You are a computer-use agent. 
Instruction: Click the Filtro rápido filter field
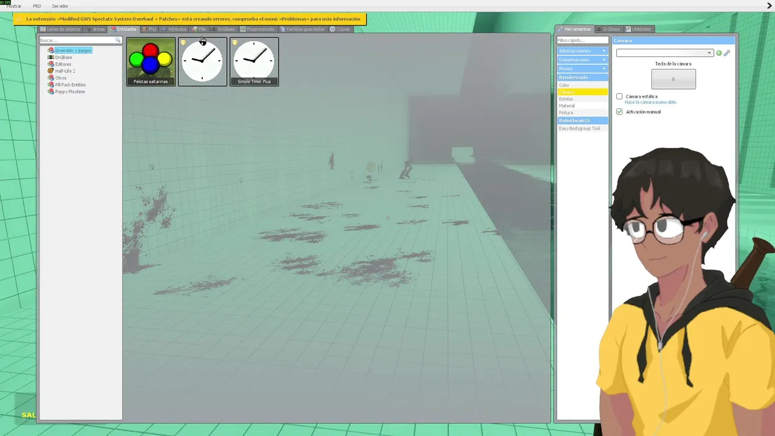coord(582,41)
